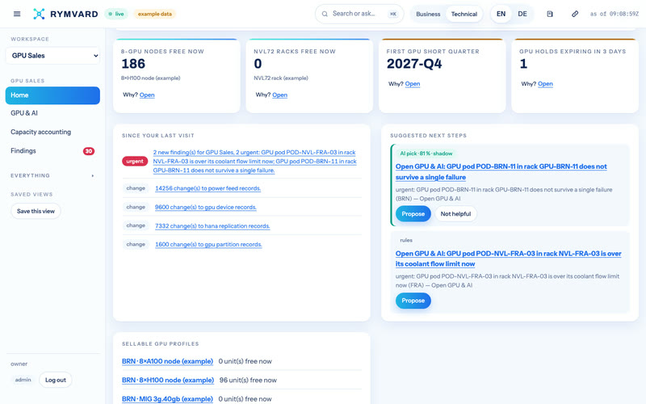
Task: Click the AI pick 81% shadow label
Action: (426, 154)
